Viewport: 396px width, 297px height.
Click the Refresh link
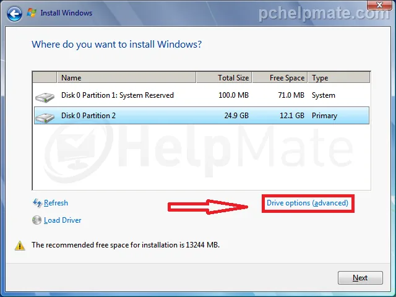click(x=56, y=203)
